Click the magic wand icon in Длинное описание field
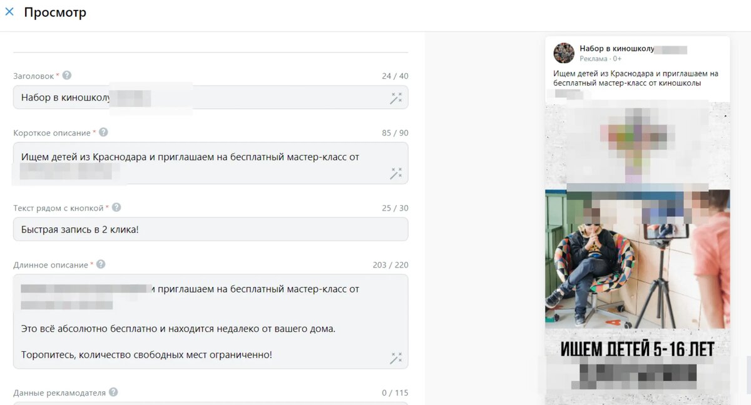The image size is (751, 405). (396, 357)
